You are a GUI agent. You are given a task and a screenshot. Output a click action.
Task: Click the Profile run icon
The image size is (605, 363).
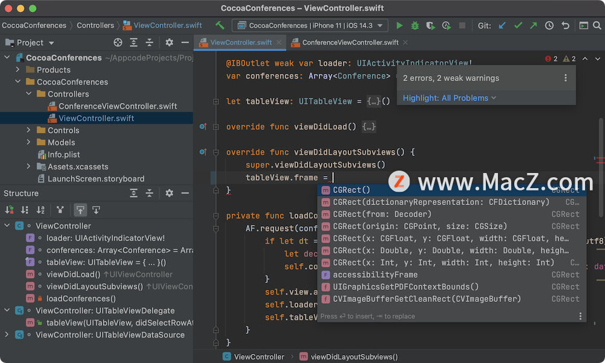pyautogui.click(x=446, y=25)
